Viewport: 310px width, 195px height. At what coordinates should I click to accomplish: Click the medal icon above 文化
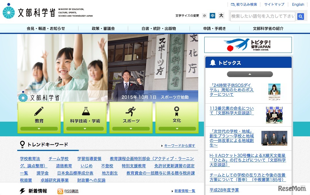point(177,110)
